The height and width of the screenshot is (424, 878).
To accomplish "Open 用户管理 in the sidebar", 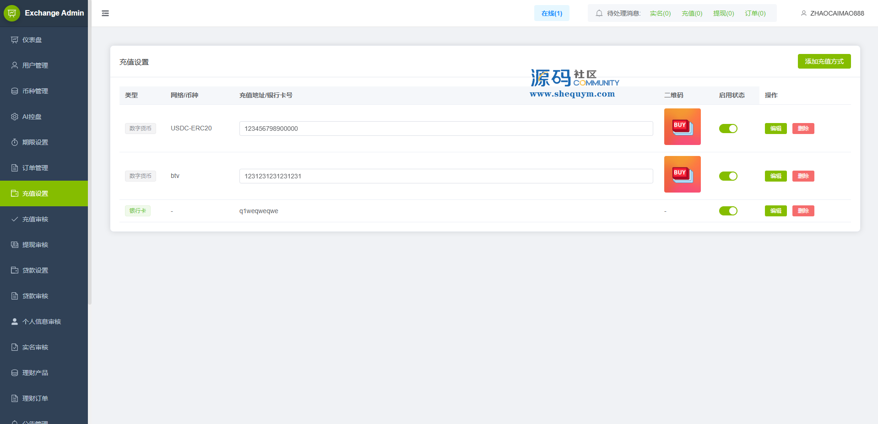I will 35,65.
